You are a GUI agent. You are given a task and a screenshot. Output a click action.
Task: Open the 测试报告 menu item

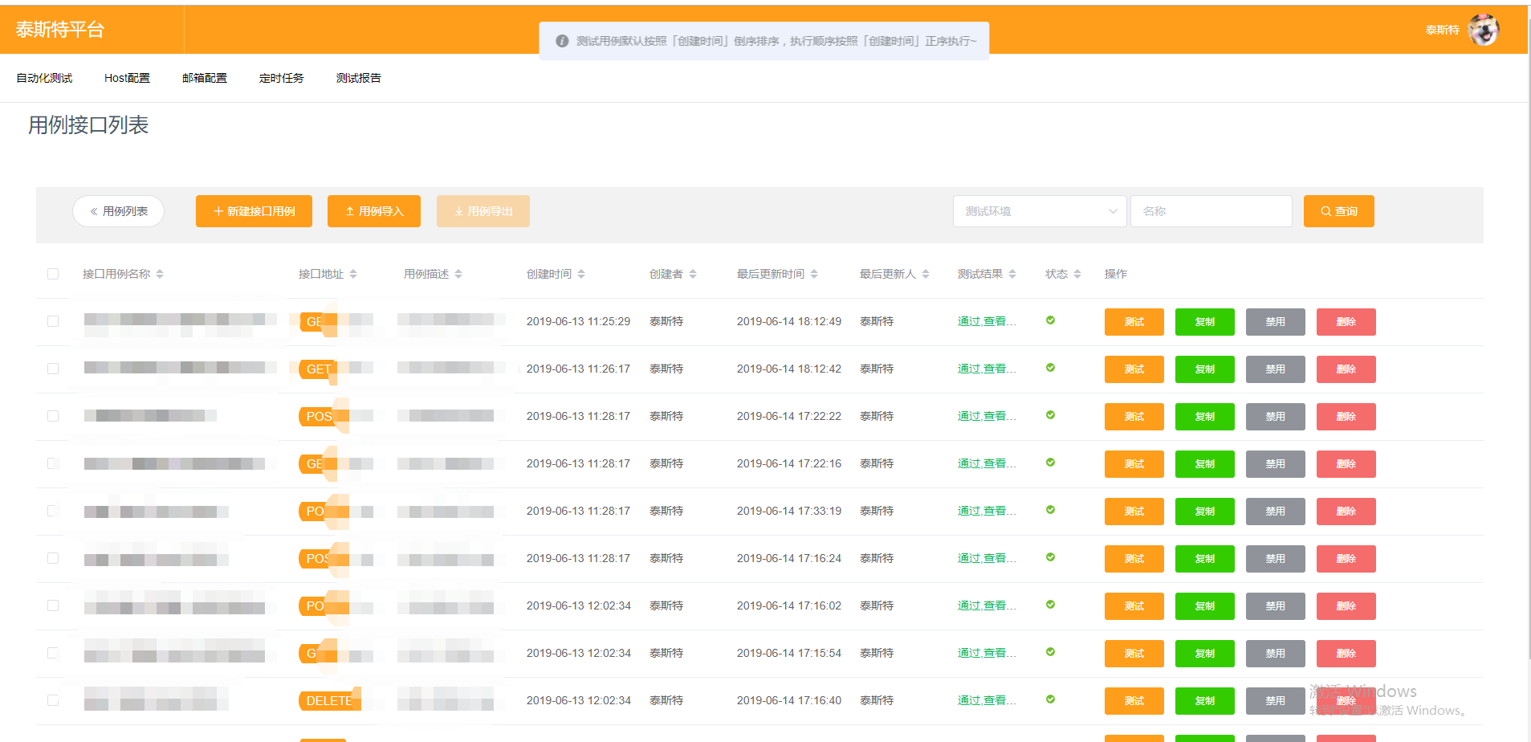pos(358,78)
